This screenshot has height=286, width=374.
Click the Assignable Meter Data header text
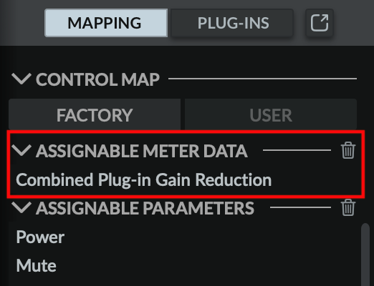pos(142,151)
